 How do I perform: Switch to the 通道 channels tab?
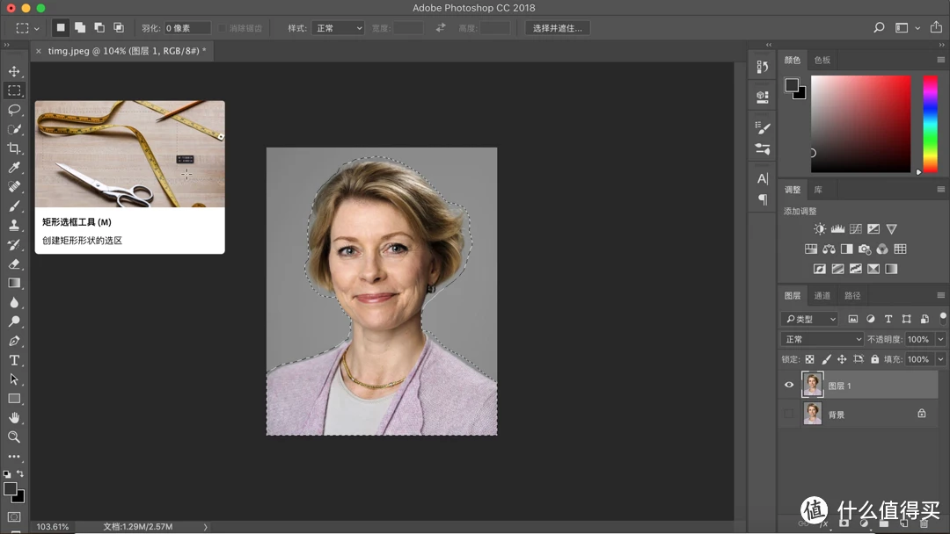coord(822,295)
